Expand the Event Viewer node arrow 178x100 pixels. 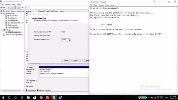pyautogui.click(x=4, y=18)
